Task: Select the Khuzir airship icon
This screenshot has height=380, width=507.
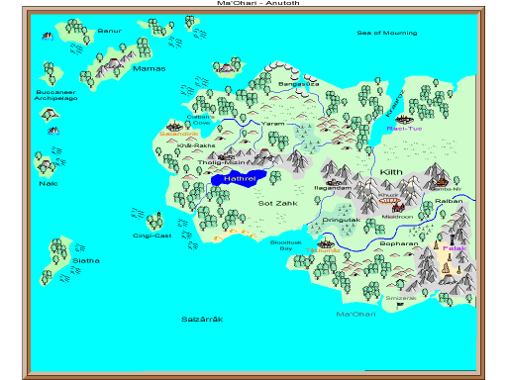Action: (x=389, y=201)
